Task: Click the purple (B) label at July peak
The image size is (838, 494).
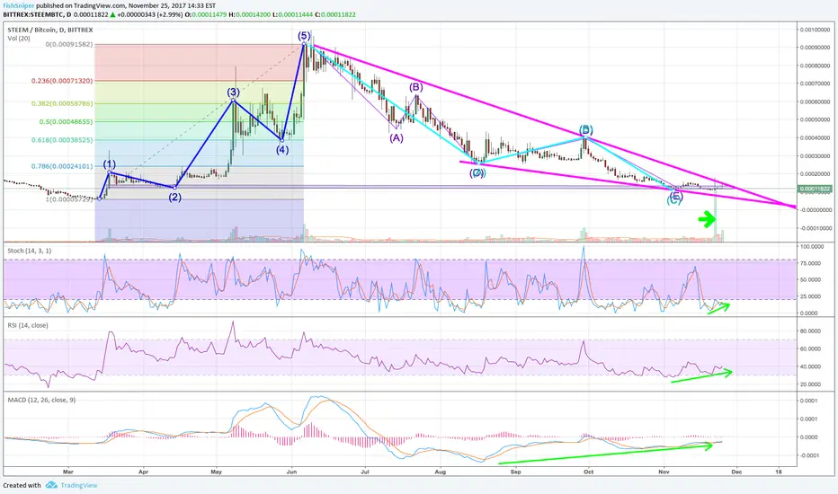Action: point(415,87)
